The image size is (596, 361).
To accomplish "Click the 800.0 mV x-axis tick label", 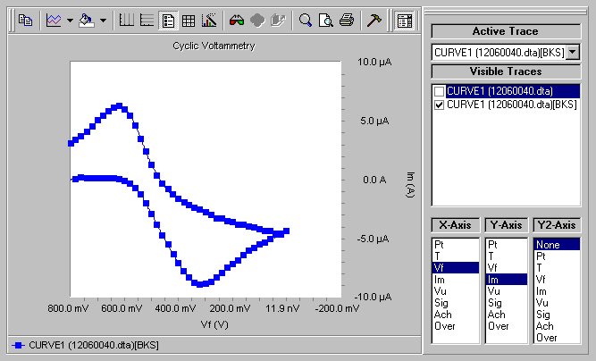I will 68,308.
